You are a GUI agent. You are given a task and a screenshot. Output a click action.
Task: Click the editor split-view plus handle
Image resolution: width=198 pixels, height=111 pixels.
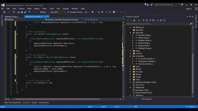(123, 23)
